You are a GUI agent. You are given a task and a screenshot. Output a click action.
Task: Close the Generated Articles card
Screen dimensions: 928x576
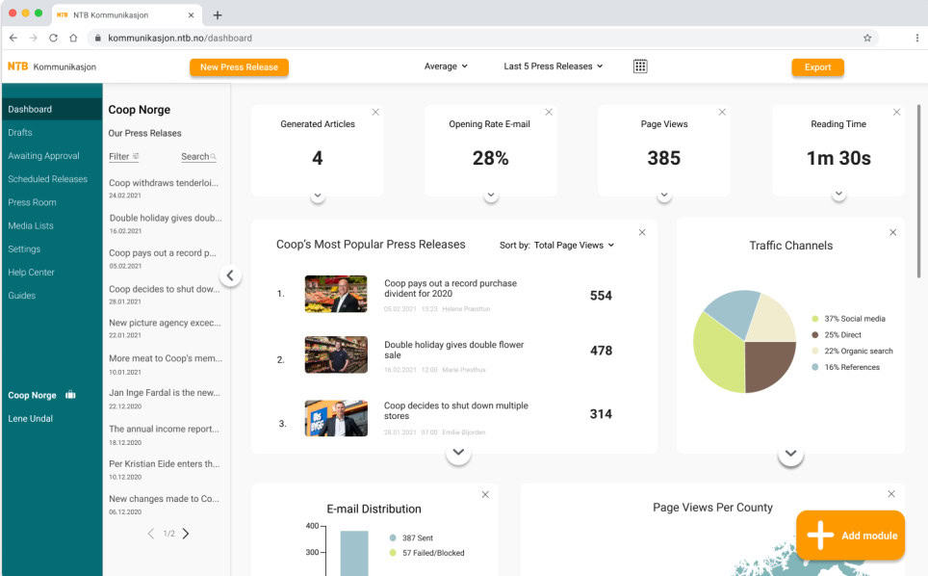click(x=375, y=112)
